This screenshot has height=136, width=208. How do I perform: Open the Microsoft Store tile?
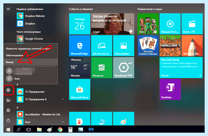(x=80, y=90)
